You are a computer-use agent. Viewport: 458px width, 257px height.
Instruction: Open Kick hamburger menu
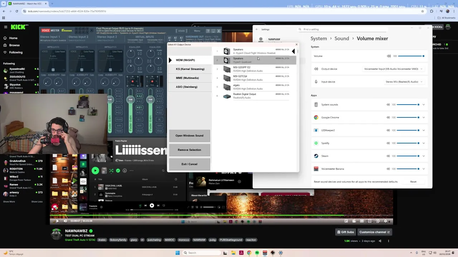pyautogui.click(x=5, y=27)
